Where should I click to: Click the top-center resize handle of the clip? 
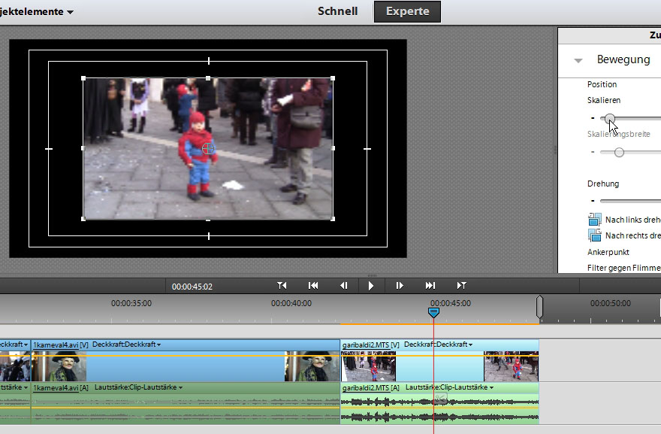point(208,78)
